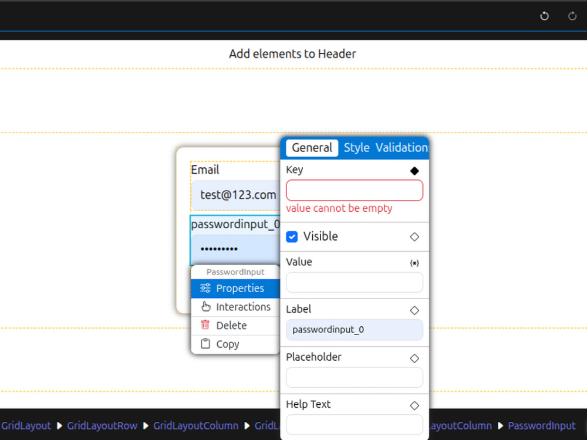Screen dimensions: 587x440
Task: Click the diamond icon beside Placeholder
Action: click(414, 358)
